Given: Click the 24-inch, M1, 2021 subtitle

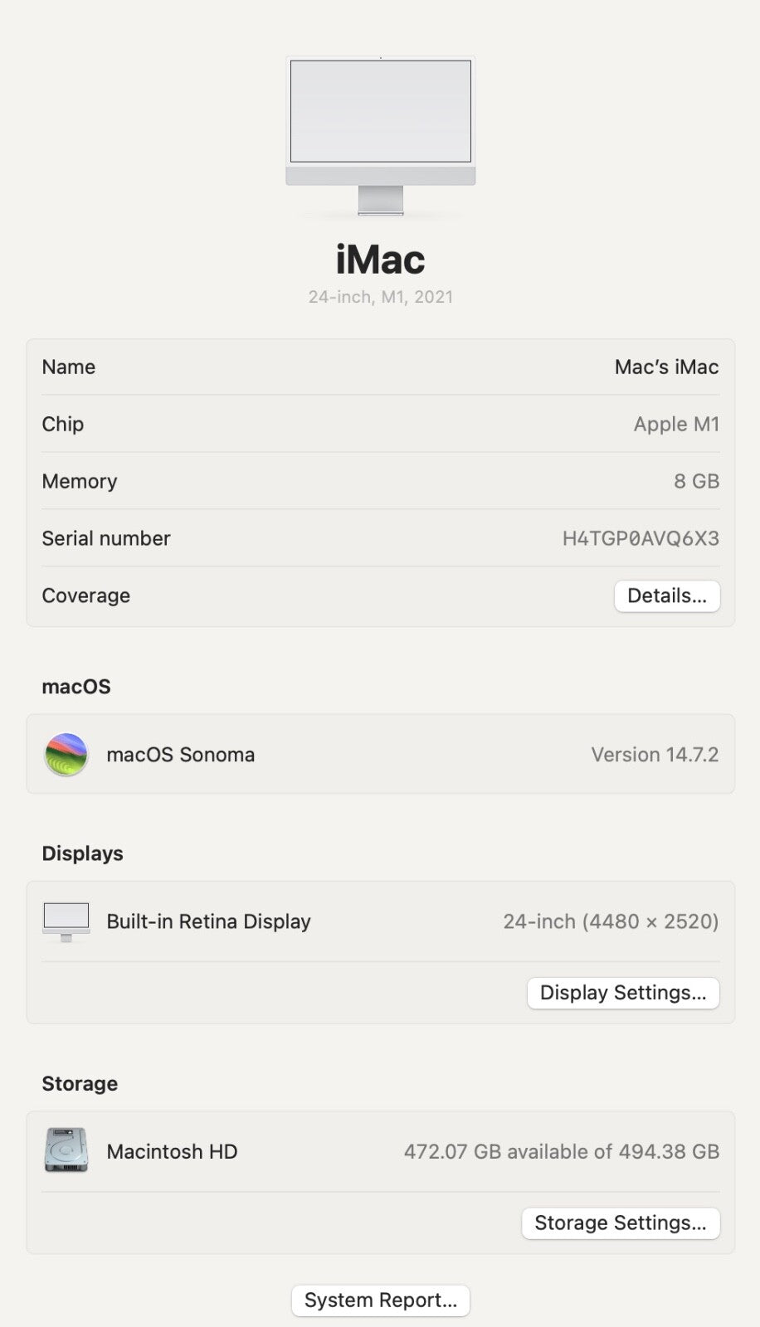Looking at the screenshot, I should coord(381,297).
